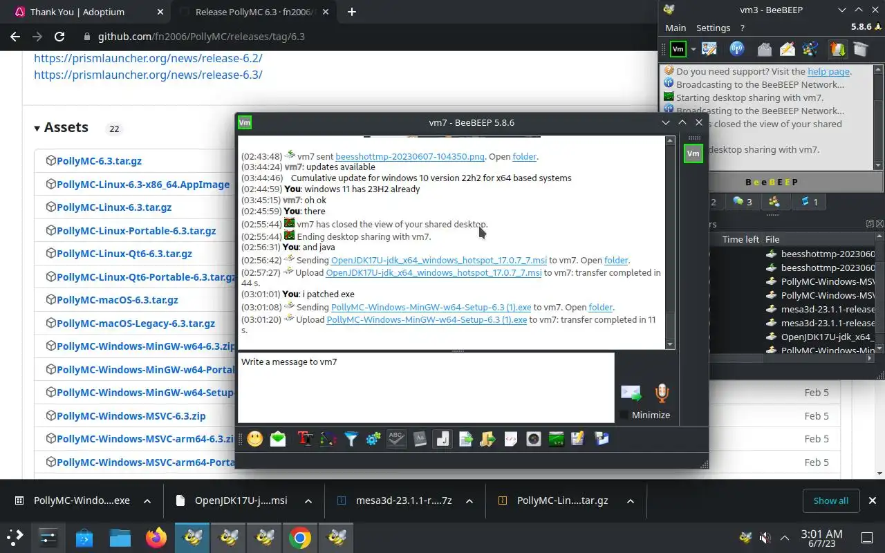Expand options for PollyMC-Windo...exe download
The width and height of the screenshot is (885, 553).
click(147, 500)
